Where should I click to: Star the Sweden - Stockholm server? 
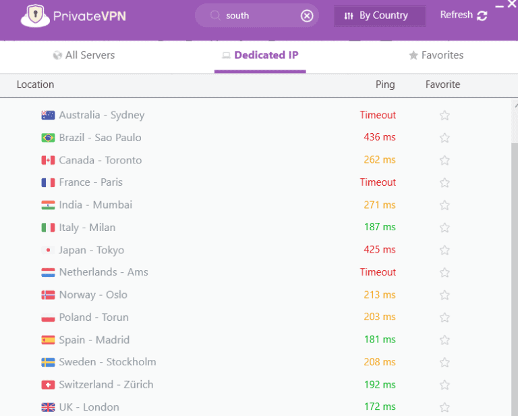pyautogui.click(x=444, y=363)
